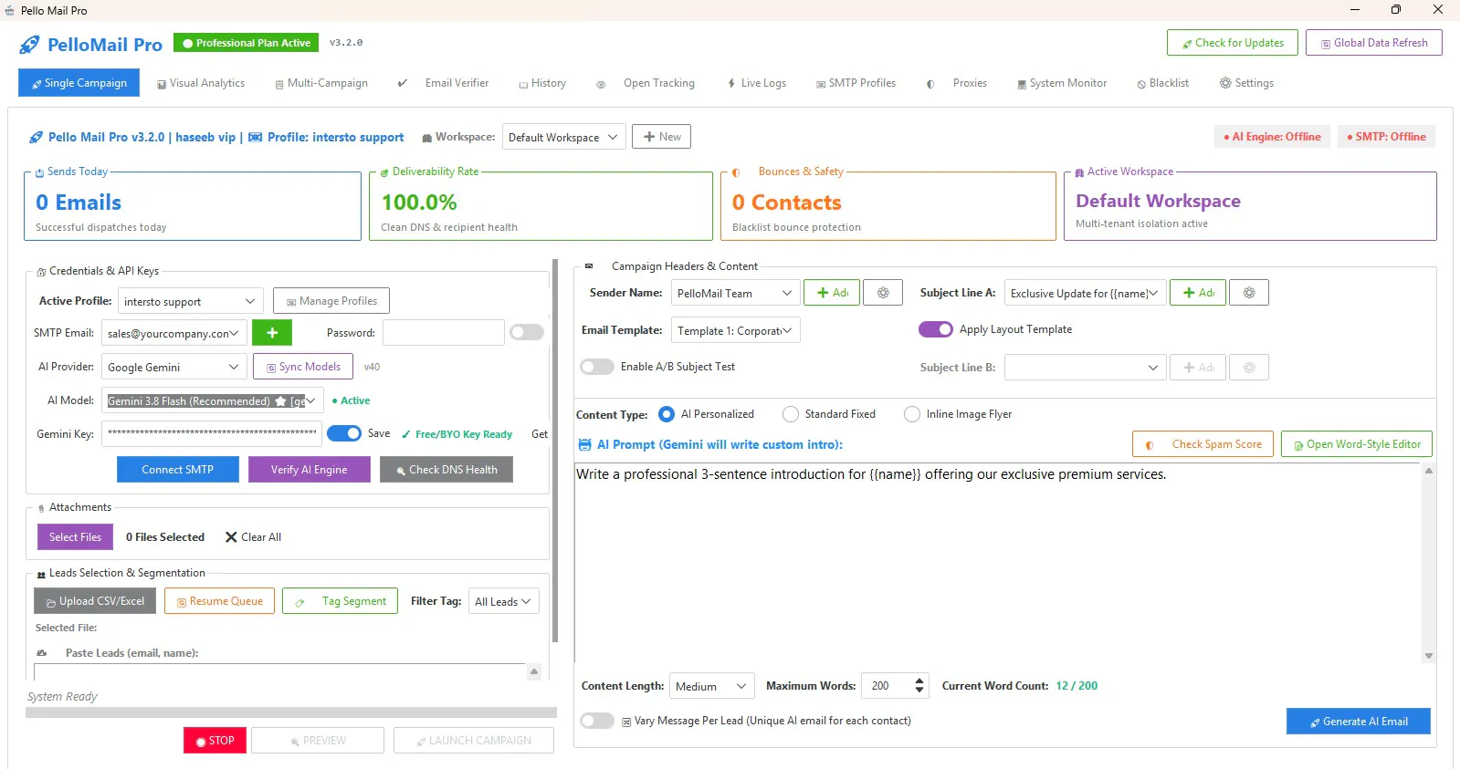The image size is (1460, 769).
Task: Click the Generate AI Email button
Action: pyautogui.click(x=1359, y=722)
